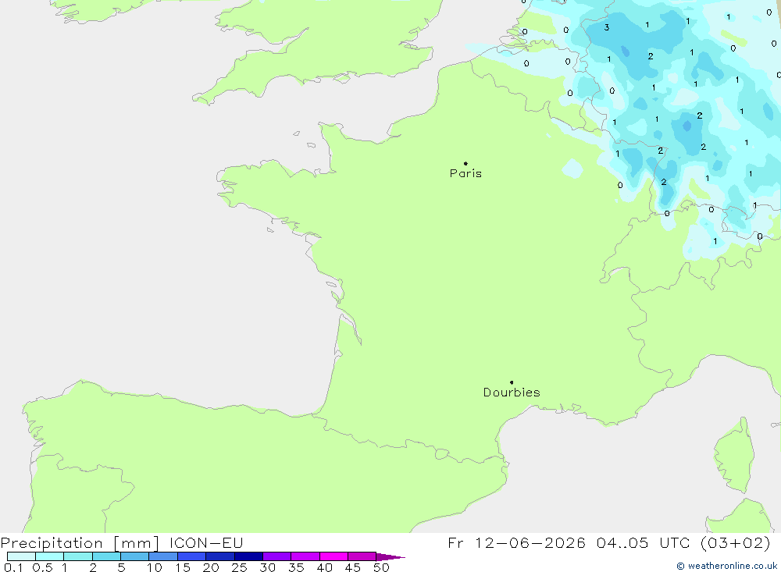Click the legend swatch between 5 and 10
Image resolution: width=781 pixels, height=572 pixels.
(134, 556)
